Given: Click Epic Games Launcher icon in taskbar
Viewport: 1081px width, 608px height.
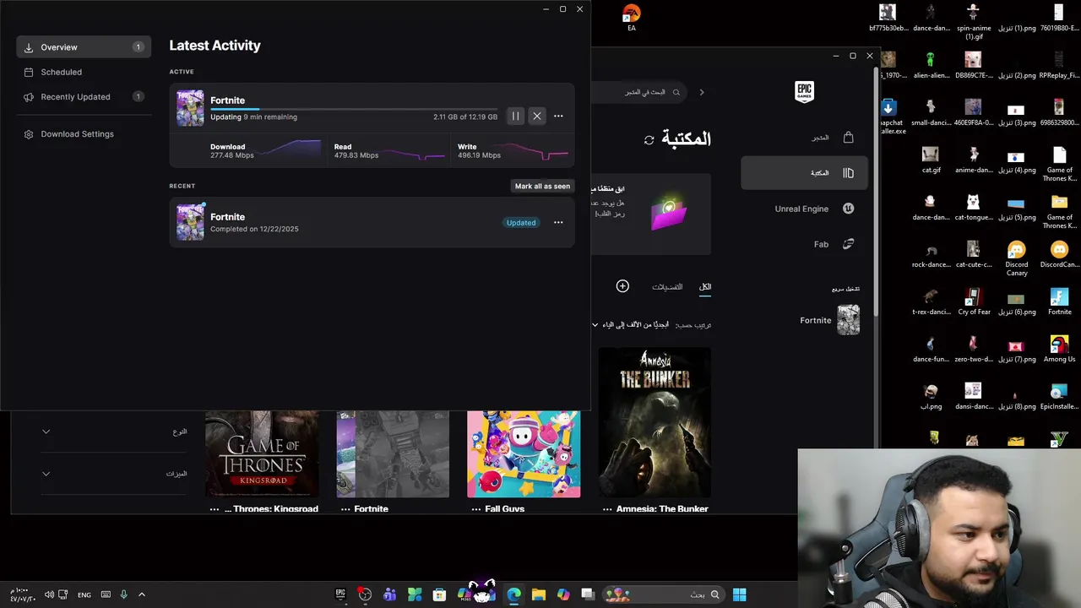Looking at the screenshot, I should pos(340,594).
